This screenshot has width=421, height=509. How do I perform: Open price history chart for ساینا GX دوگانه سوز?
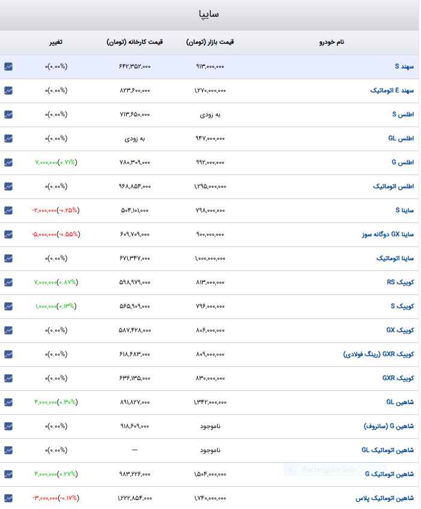click(9, 234)
